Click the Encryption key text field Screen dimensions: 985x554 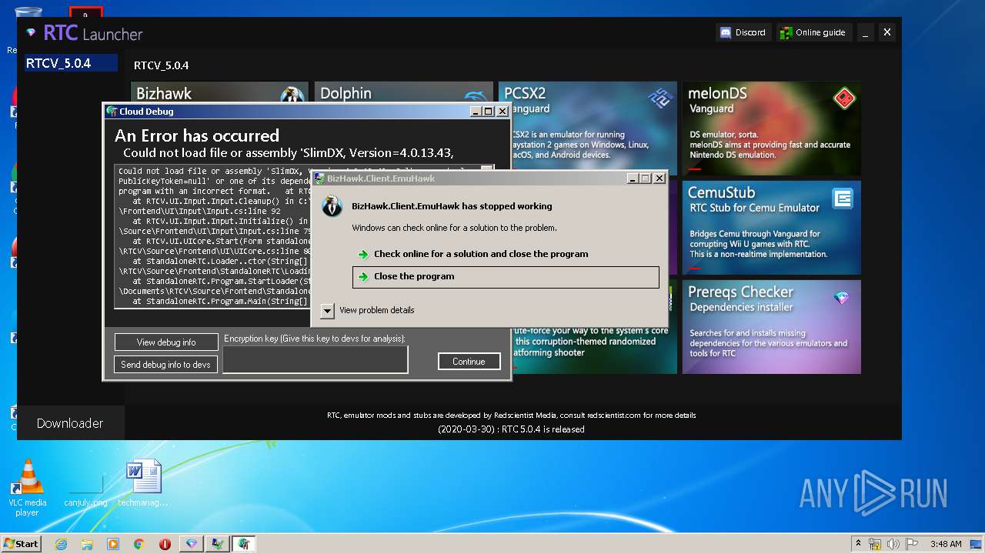316,359
